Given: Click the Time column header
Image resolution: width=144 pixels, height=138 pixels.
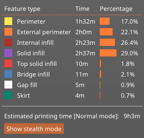Looking at the screenshot, I should coord(82,9).
